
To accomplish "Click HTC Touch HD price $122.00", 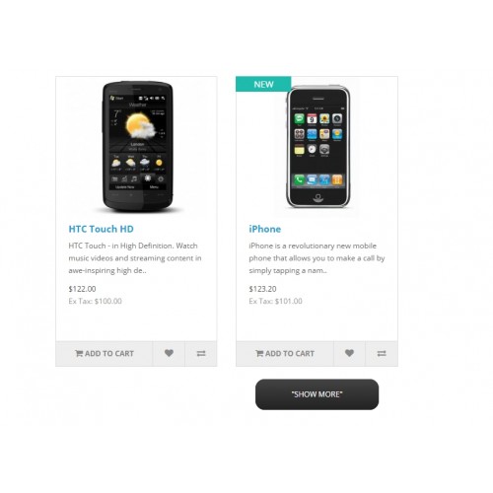I will point(82,289).
